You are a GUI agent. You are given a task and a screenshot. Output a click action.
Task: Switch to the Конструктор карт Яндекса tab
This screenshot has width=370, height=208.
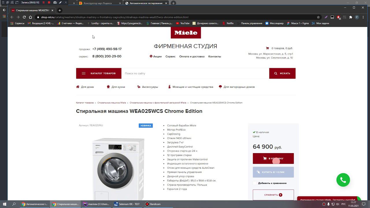click(100, 3)
